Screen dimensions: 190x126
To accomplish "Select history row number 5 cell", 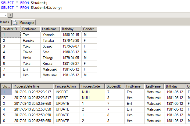I will [6, 115].
